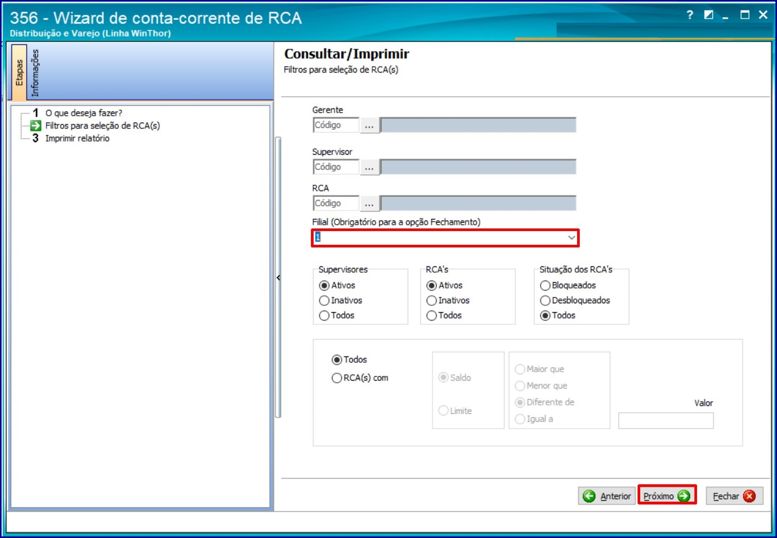The height and width of the screenshot is (538, 777).
Task: Select the RCA(s) com radio option
Action: (x=337, y=378)
